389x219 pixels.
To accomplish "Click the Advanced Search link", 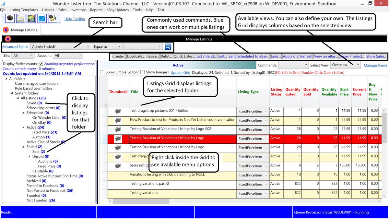I will coord(16,47).
